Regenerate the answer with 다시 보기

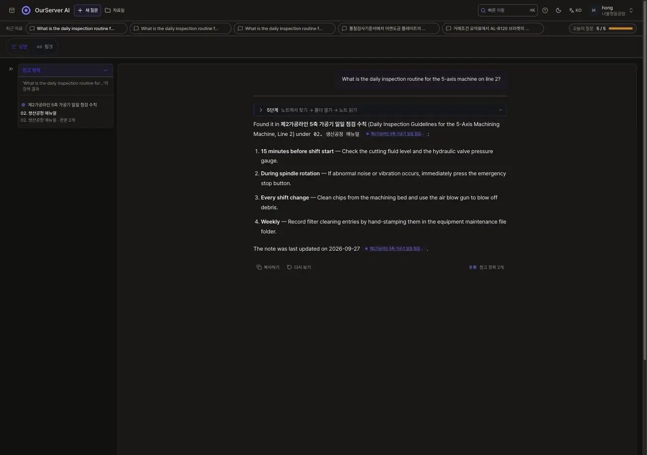[x=299, y=267]
